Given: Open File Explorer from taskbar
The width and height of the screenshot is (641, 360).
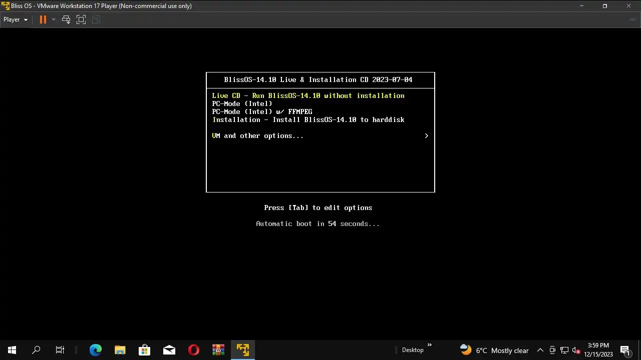Looking at the screenshot, I should pos(120,350).
